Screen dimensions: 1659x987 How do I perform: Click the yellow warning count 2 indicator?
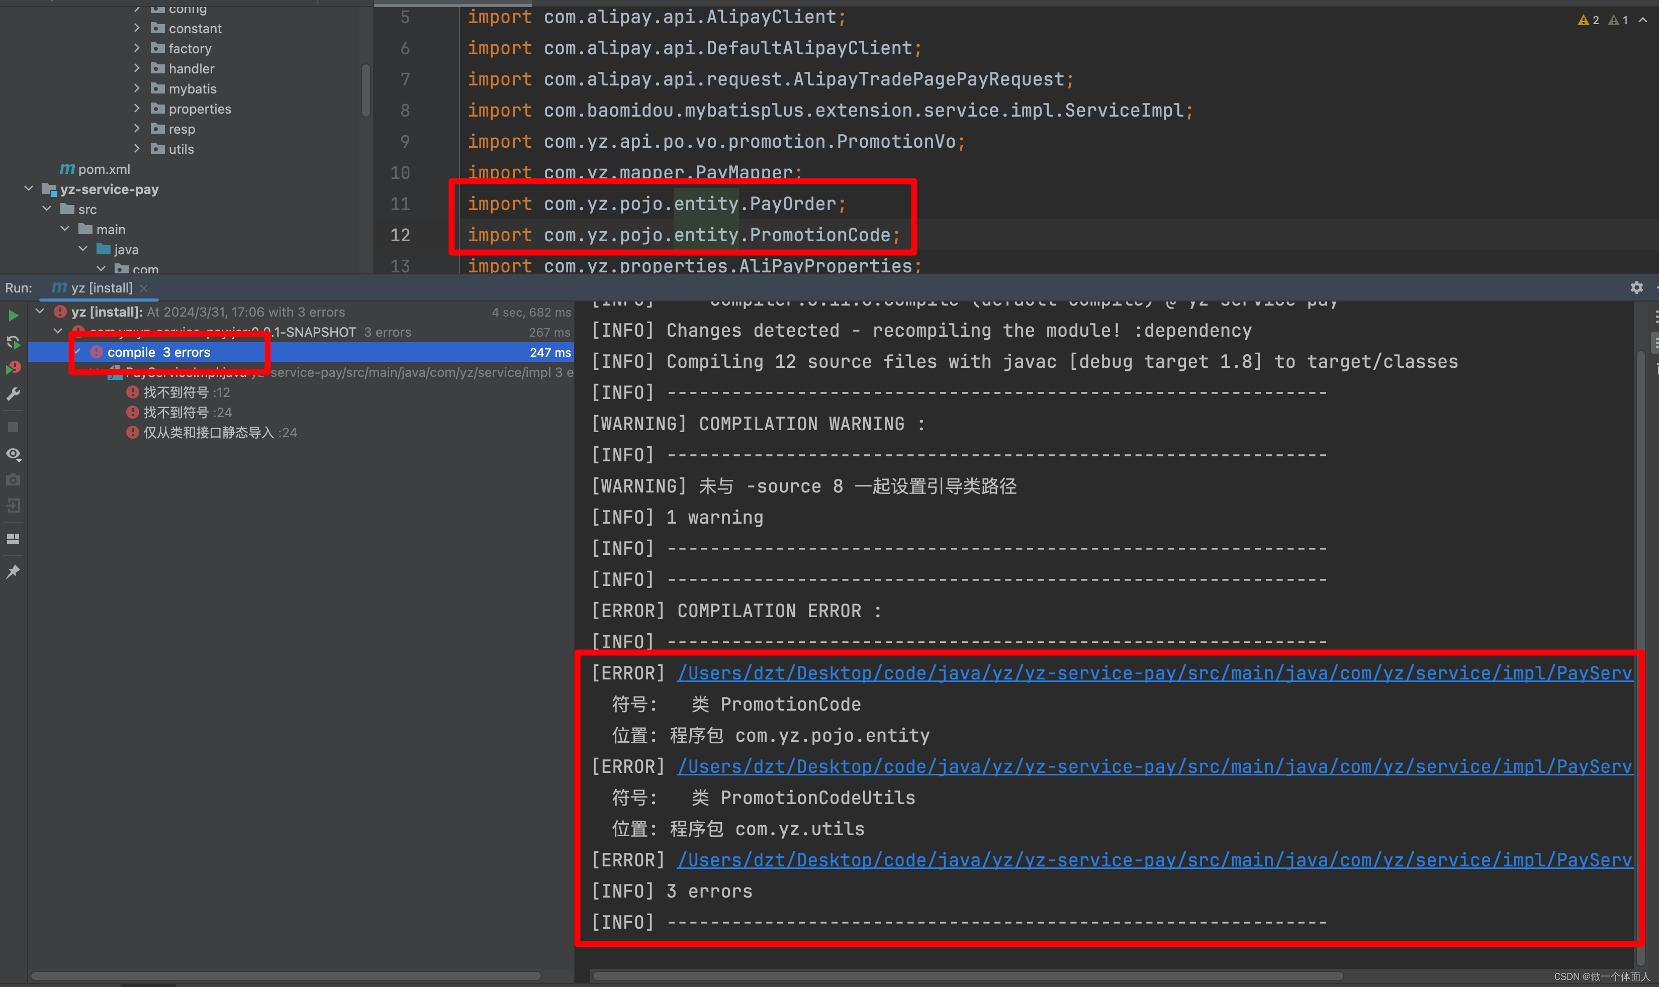point(1589,20)
